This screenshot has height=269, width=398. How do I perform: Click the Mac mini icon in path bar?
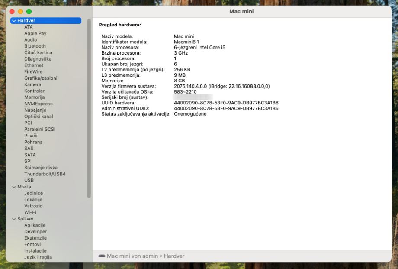102,256
